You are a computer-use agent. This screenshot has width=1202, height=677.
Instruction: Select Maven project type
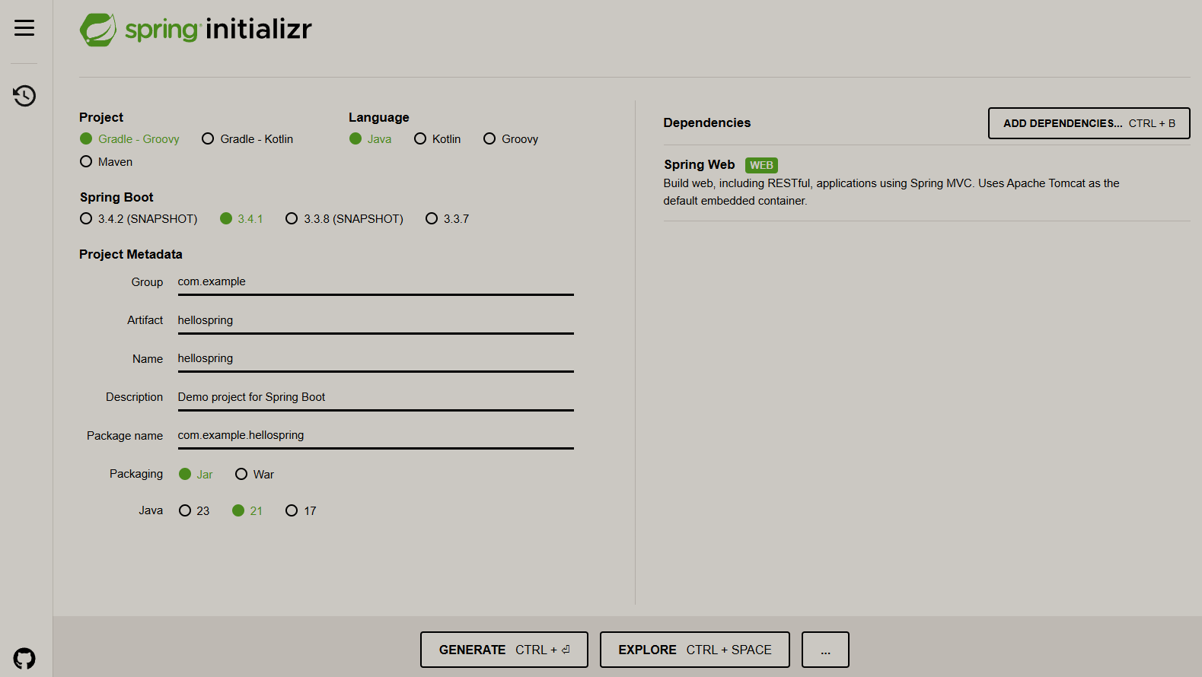106,162
